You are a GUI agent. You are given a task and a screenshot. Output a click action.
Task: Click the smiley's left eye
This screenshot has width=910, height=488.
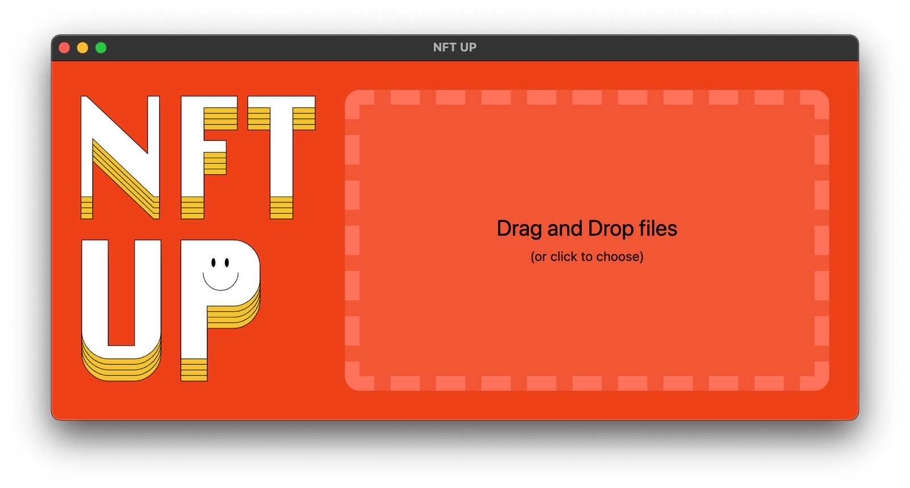pos(213,263)
